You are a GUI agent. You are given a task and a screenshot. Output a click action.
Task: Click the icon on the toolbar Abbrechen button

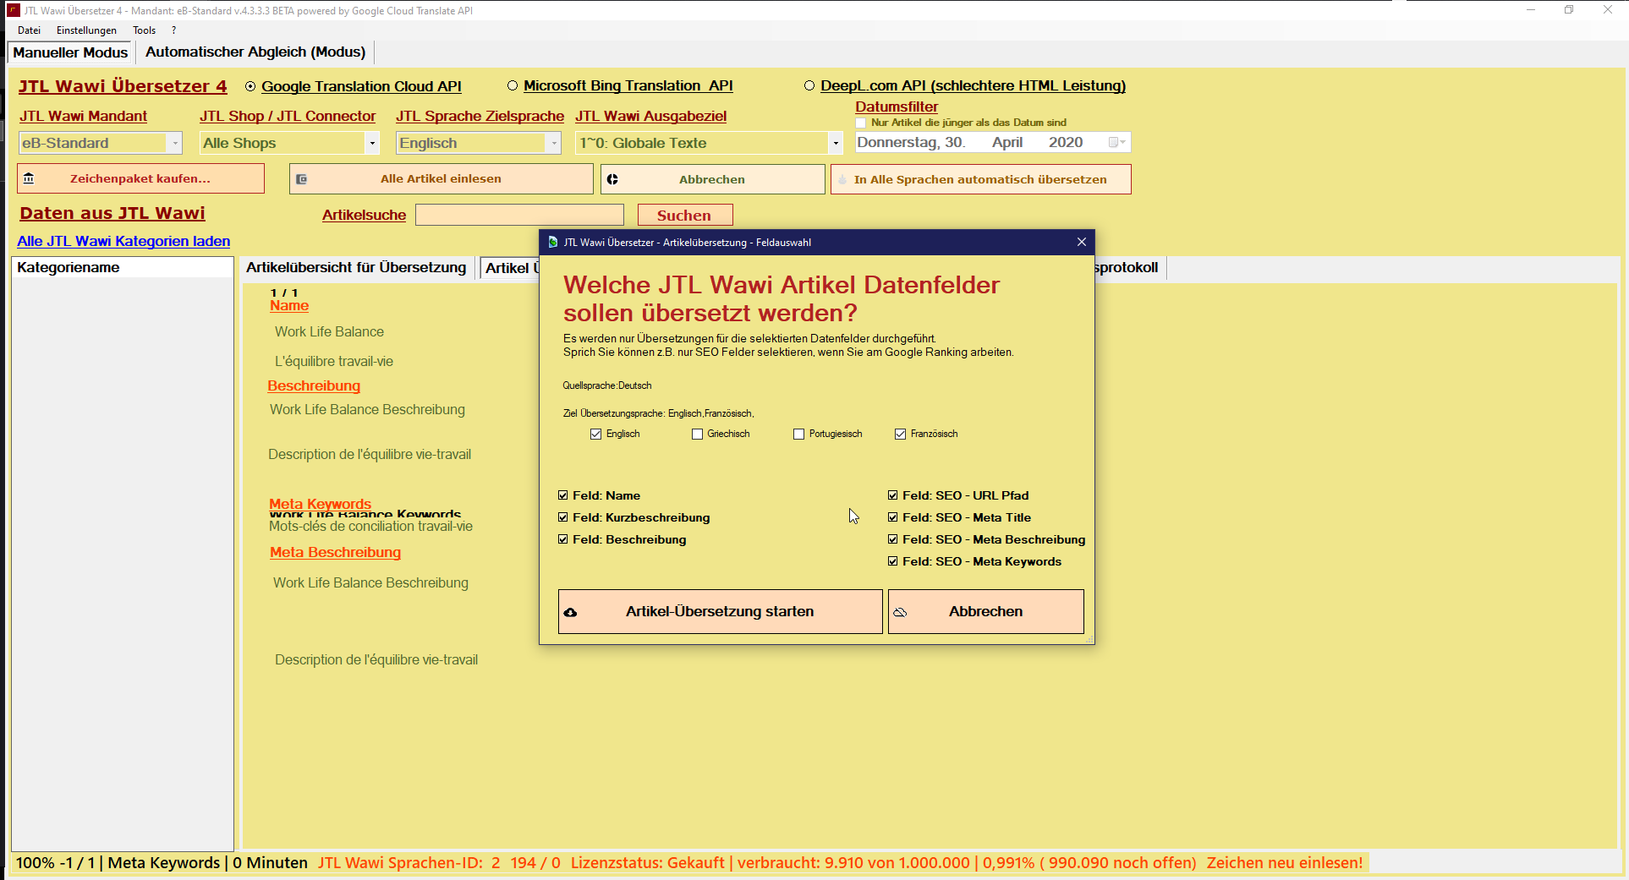[612, 179]
